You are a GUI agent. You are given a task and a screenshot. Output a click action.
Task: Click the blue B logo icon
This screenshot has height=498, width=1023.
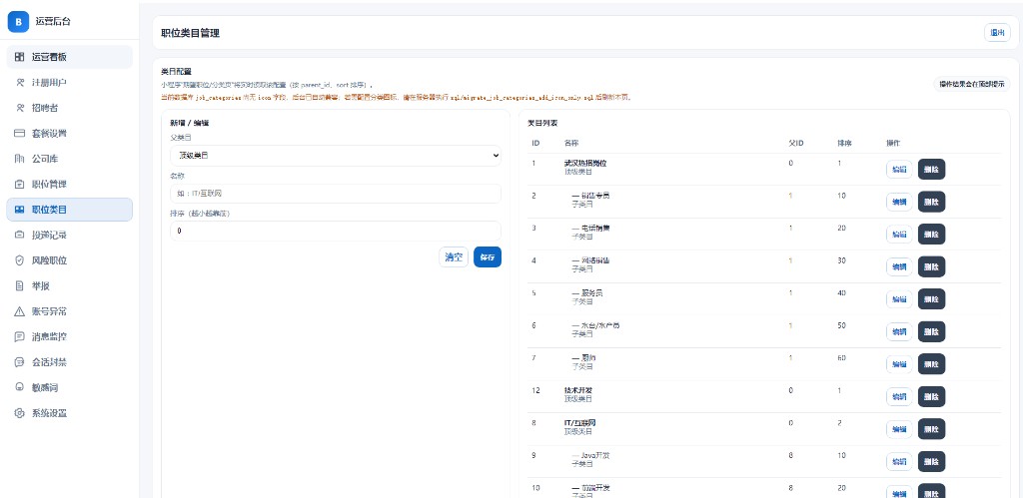pos(18,22)
